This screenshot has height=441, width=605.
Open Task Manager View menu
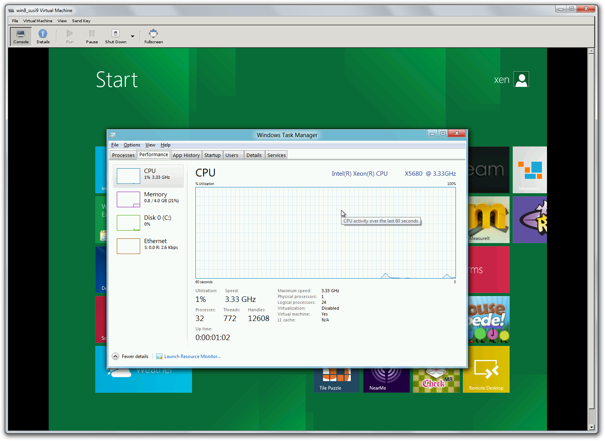coord(150,145)
